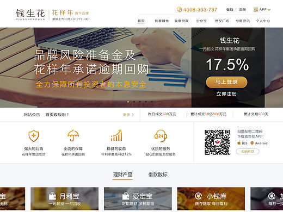Click the banner headline 品牌风险准备金及

[85, 55]
